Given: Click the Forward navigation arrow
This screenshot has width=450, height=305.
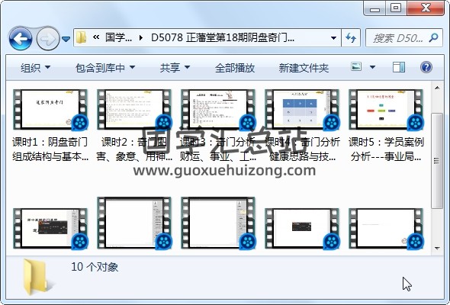Looking at the screenshot, I should pos(47,38).
